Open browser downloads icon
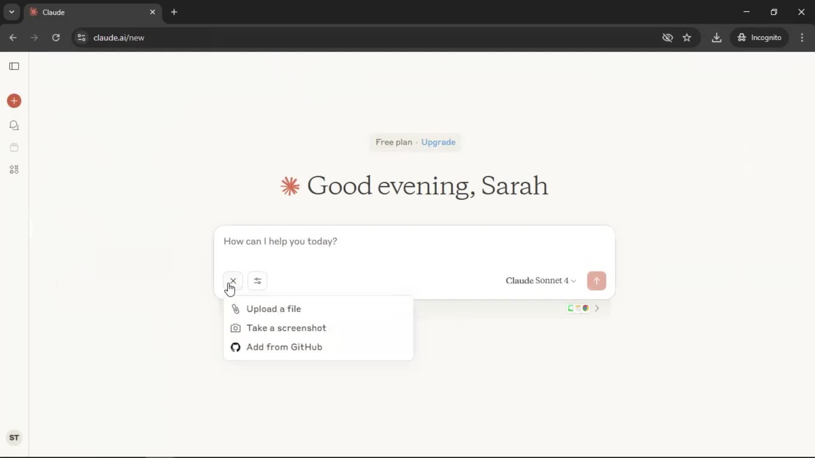The height and width of the screenshot is (458, 815). (717, 38)
